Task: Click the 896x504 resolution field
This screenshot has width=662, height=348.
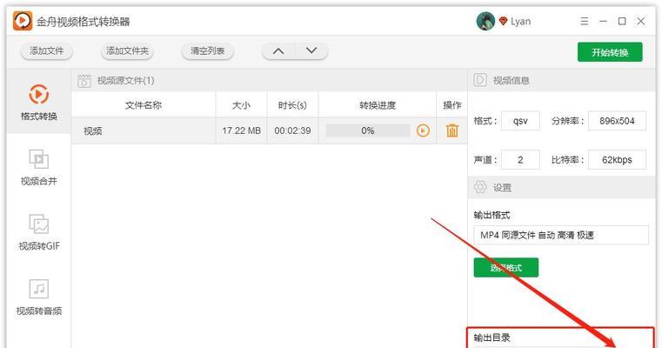Action: 617,121
